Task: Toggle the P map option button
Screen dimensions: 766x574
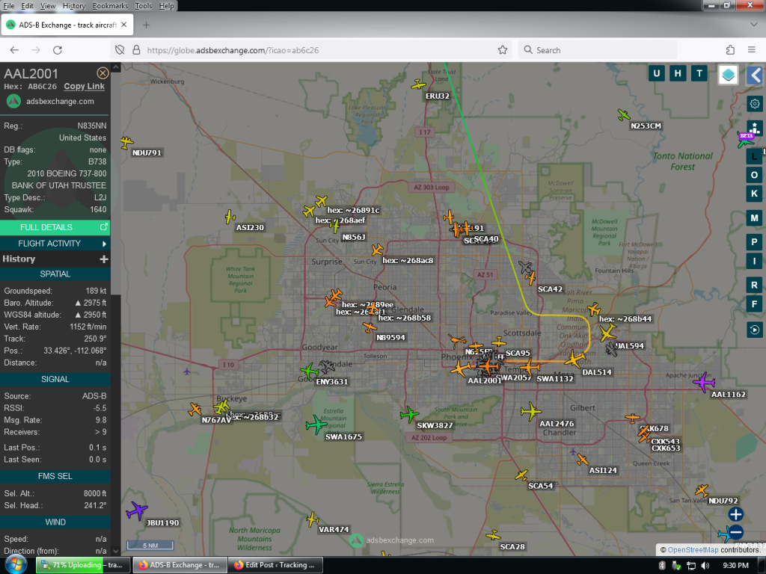Action: click(754, 242)
